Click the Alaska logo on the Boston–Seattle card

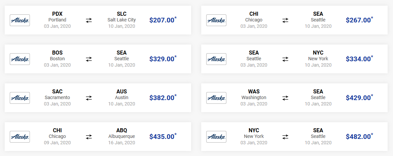[x=20, y=59]
